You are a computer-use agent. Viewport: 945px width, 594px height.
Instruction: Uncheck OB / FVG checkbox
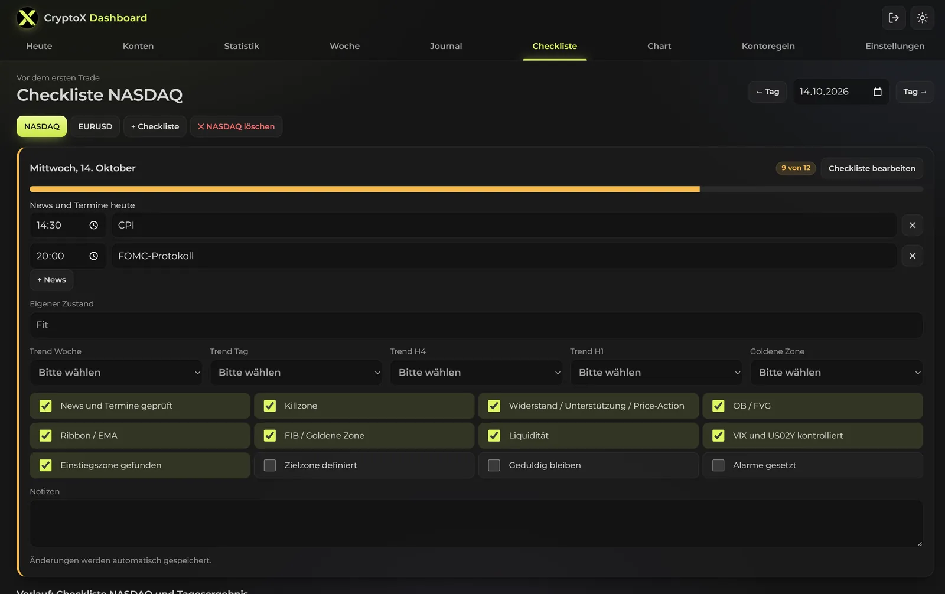click(718, 406)
